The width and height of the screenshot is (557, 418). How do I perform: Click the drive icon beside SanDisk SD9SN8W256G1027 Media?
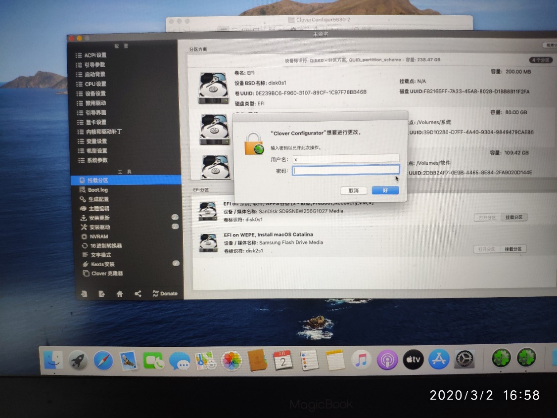pyautogui.click(x=208, y=211)
